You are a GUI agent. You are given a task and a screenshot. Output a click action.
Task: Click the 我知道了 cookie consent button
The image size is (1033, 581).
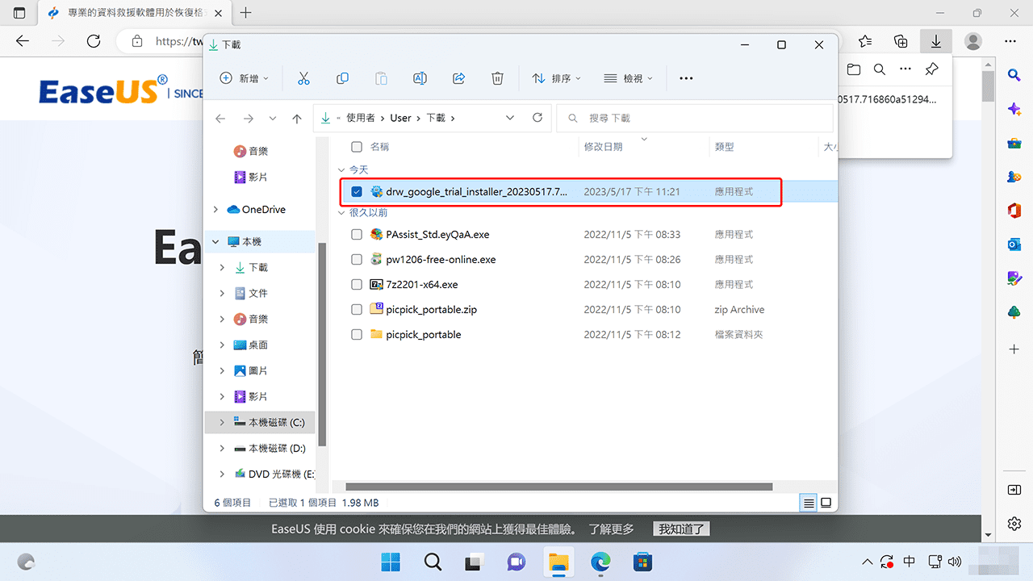(680, 529)
